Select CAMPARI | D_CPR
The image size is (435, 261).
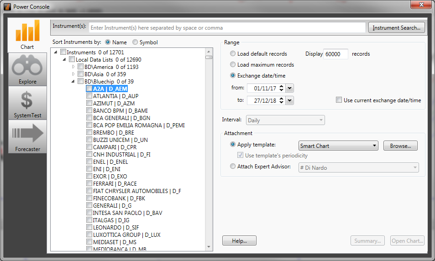click(115, 147)
